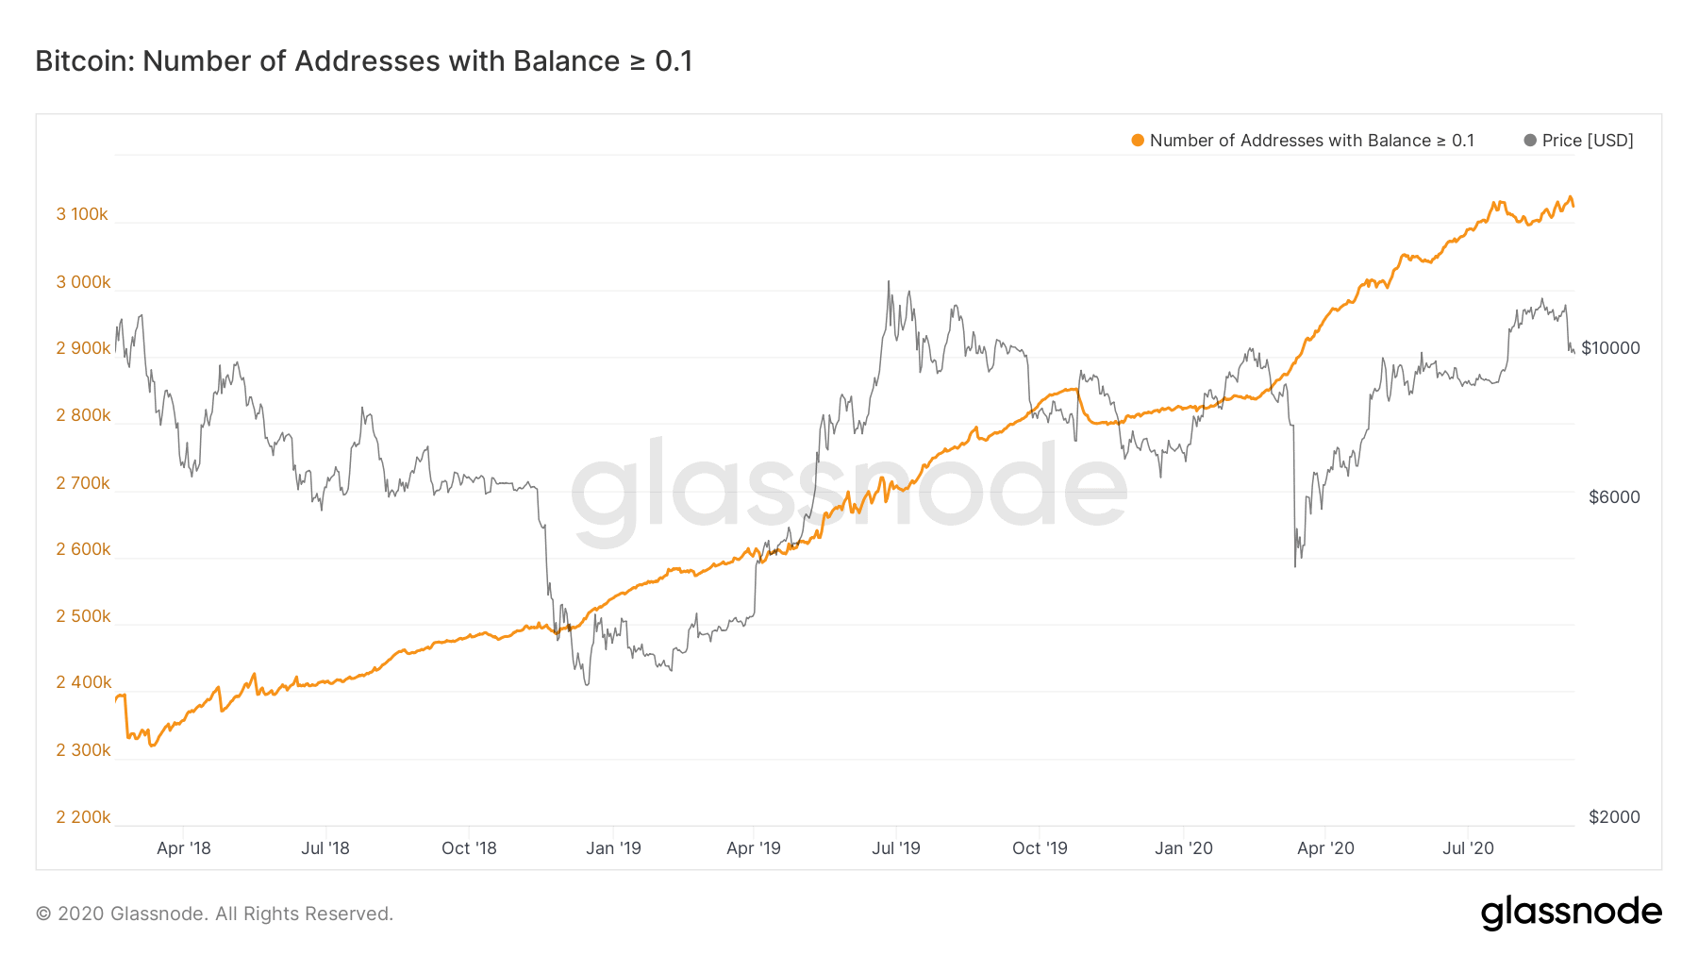Click the Jul '18 x-axis label
Screen dimensions: 1698x956
(325, 848)
